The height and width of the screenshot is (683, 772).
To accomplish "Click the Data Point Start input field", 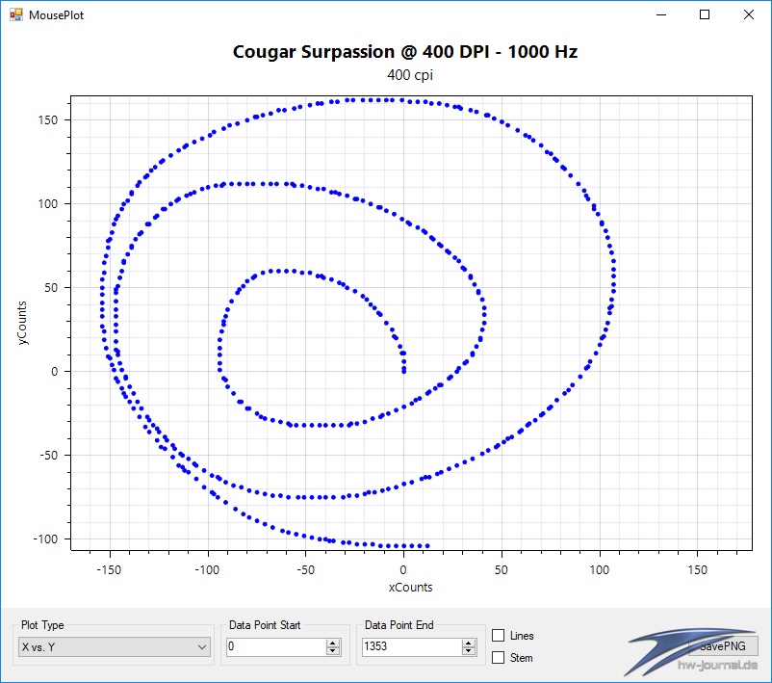I will tap(276, 646).
